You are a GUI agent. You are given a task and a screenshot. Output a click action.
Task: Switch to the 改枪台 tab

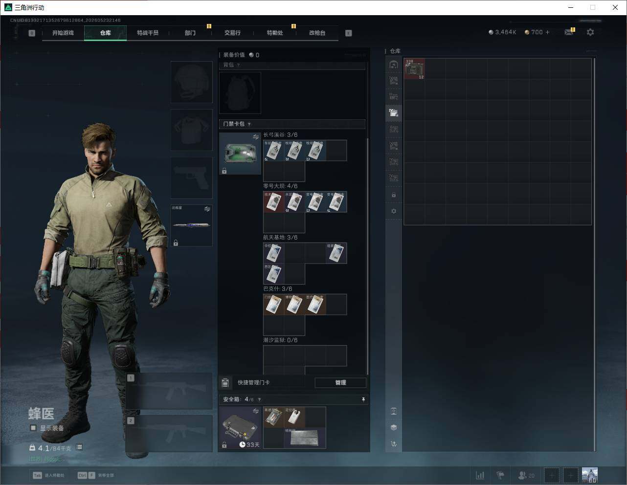pos(317,33)
